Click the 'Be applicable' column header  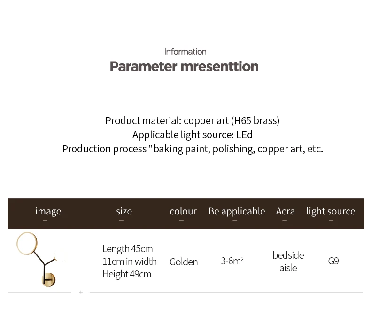(237, 211)
